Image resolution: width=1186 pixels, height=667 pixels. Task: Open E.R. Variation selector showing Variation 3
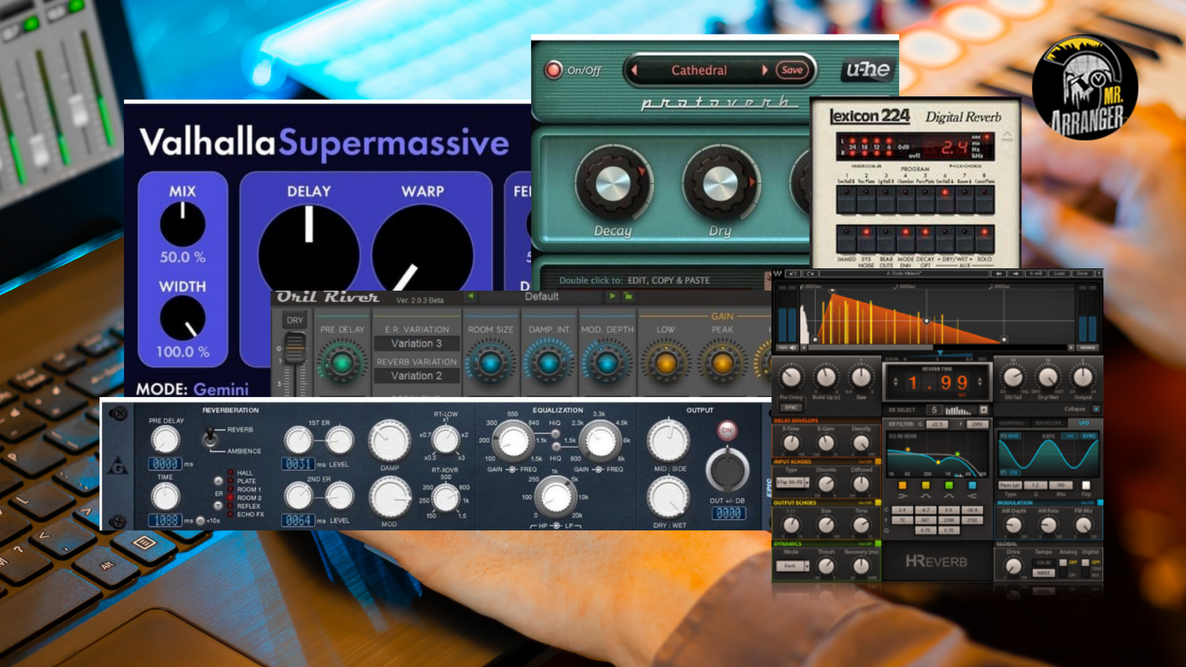[416, 344]
